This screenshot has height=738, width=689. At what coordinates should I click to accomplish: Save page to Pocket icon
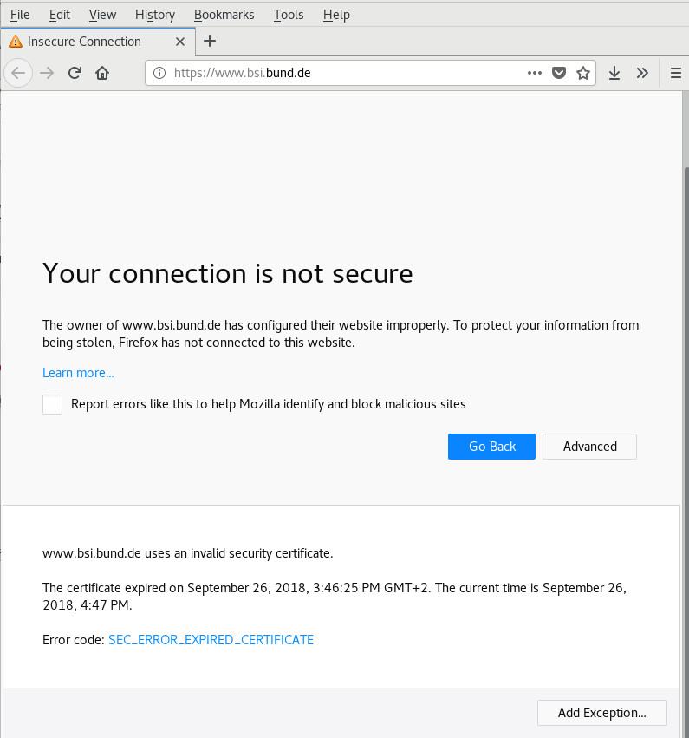pos(560,73)
